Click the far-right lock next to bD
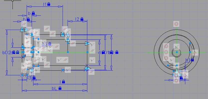The height and width of the screenshot is (99, 208). point(117,52)
